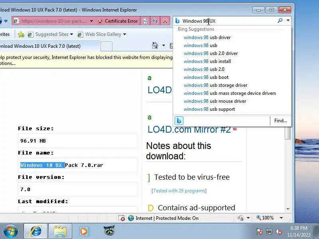Expand the Web Slice Gallery dropdown arrow
The width and height of the screenshot is (319, 239).
pos(124,34)
